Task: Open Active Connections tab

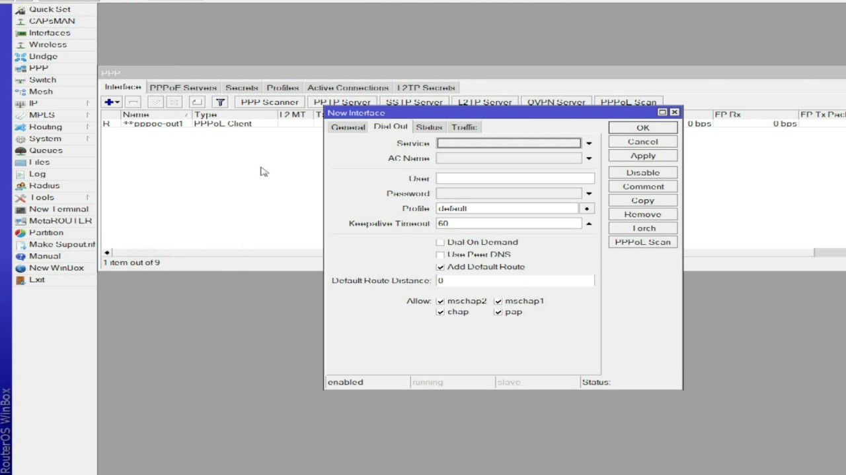Action: click(348, 88)
